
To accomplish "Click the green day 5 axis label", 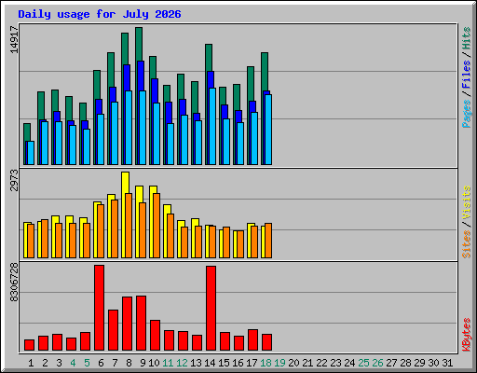I will click(x=87, y=363).
